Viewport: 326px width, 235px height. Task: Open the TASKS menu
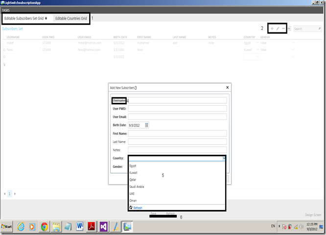(6, 10)
